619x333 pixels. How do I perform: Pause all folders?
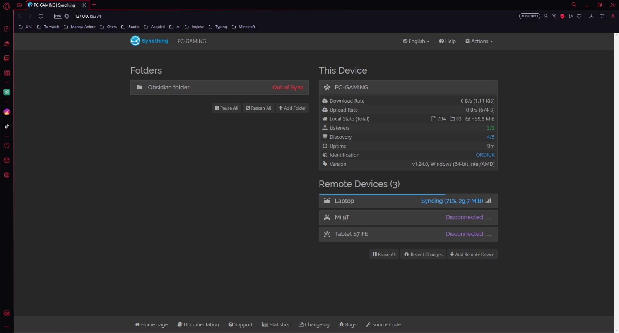pyautogui.click(x=227, y=108)
